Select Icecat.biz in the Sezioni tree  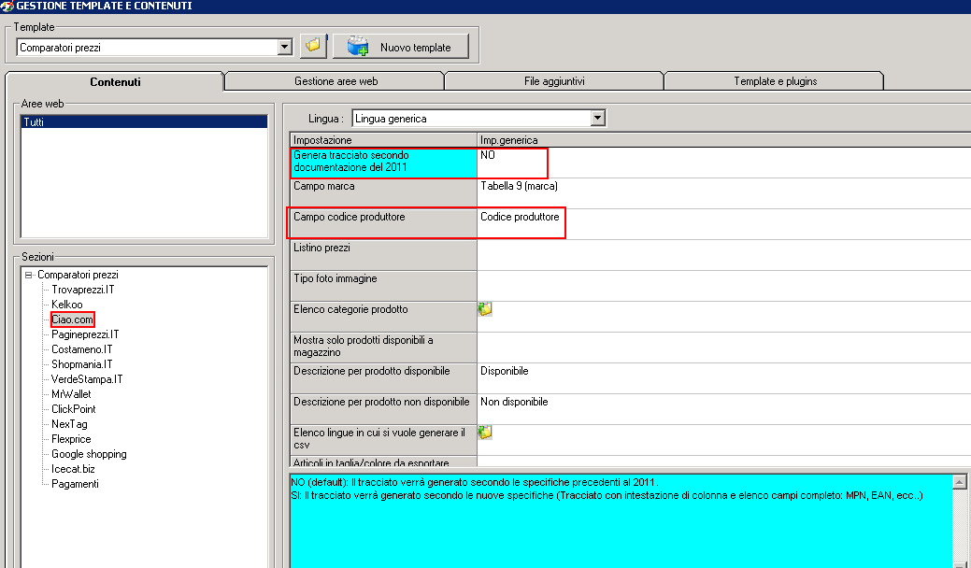[x=73, y=468]
